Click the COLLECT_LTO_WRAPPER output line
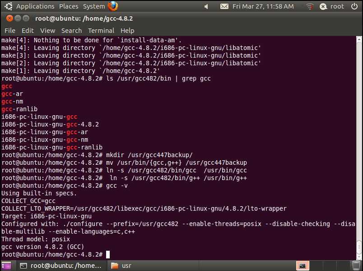The height and width of the screenshot is (271, 363). click(x=144, y=209)
